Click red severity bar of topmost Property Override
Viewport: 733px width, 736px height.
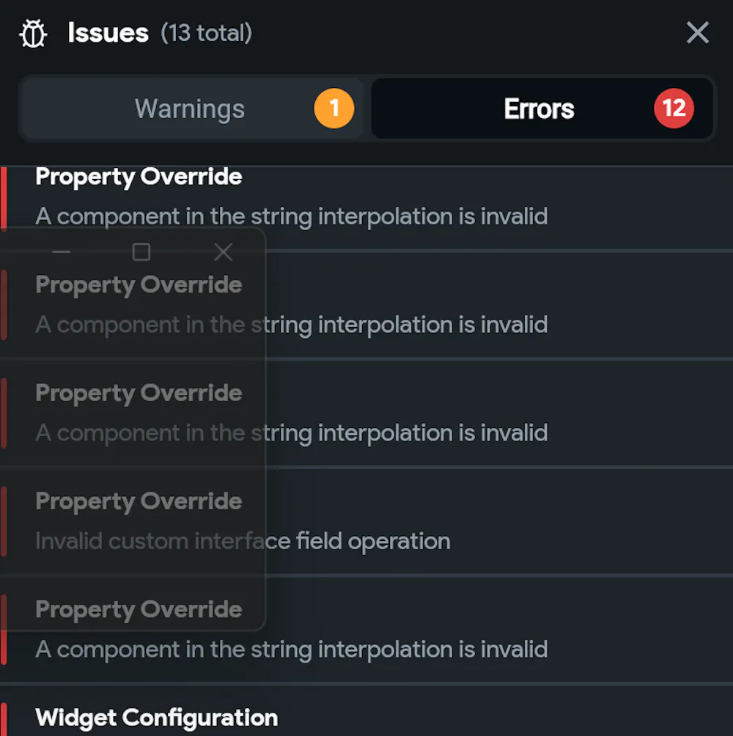coord(4,198)
